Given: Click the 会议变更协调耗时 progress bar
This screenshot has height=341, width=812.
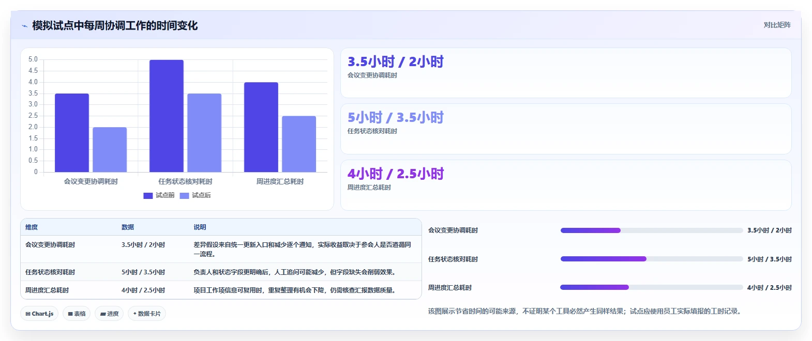Looking at the screenshot, I should click(x=652, y=230).
